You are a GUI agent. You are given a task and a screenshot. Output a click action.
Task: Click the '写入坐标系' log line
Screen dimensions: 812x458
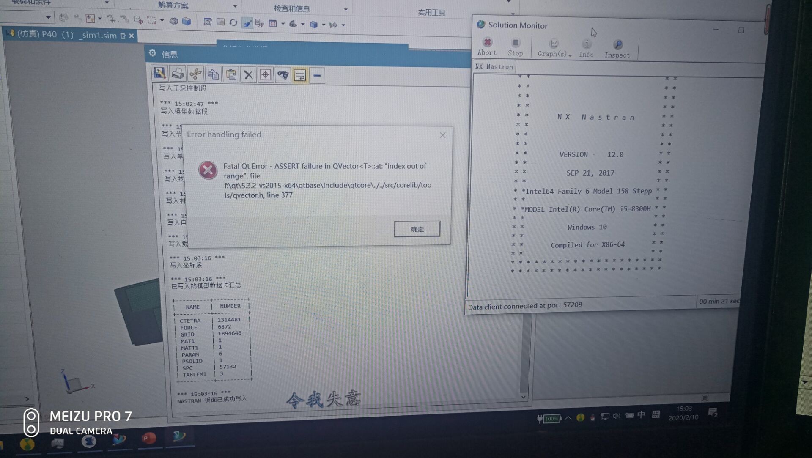[186, 265]
